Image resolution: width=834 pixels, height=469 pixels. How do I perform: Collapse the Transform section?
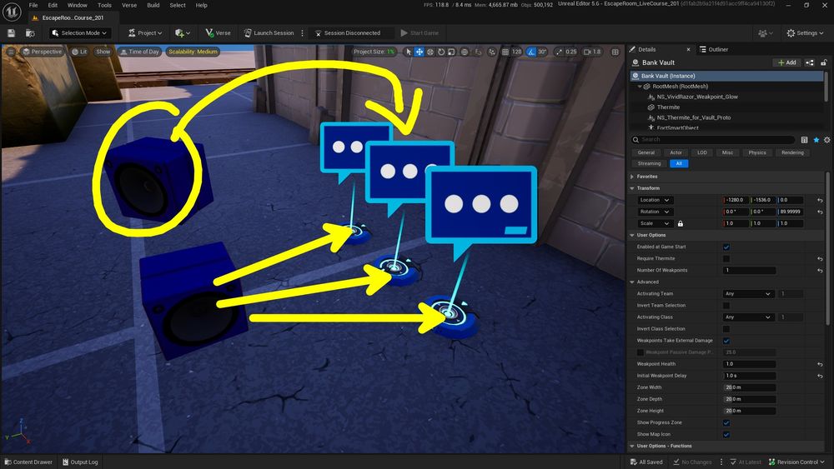pos(632,188)
